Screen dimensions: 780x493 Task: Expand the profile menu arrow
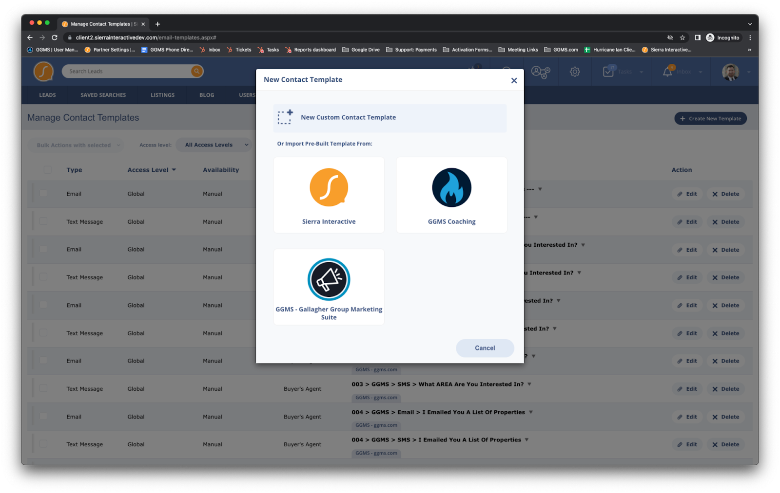click(x=748, y=72)
